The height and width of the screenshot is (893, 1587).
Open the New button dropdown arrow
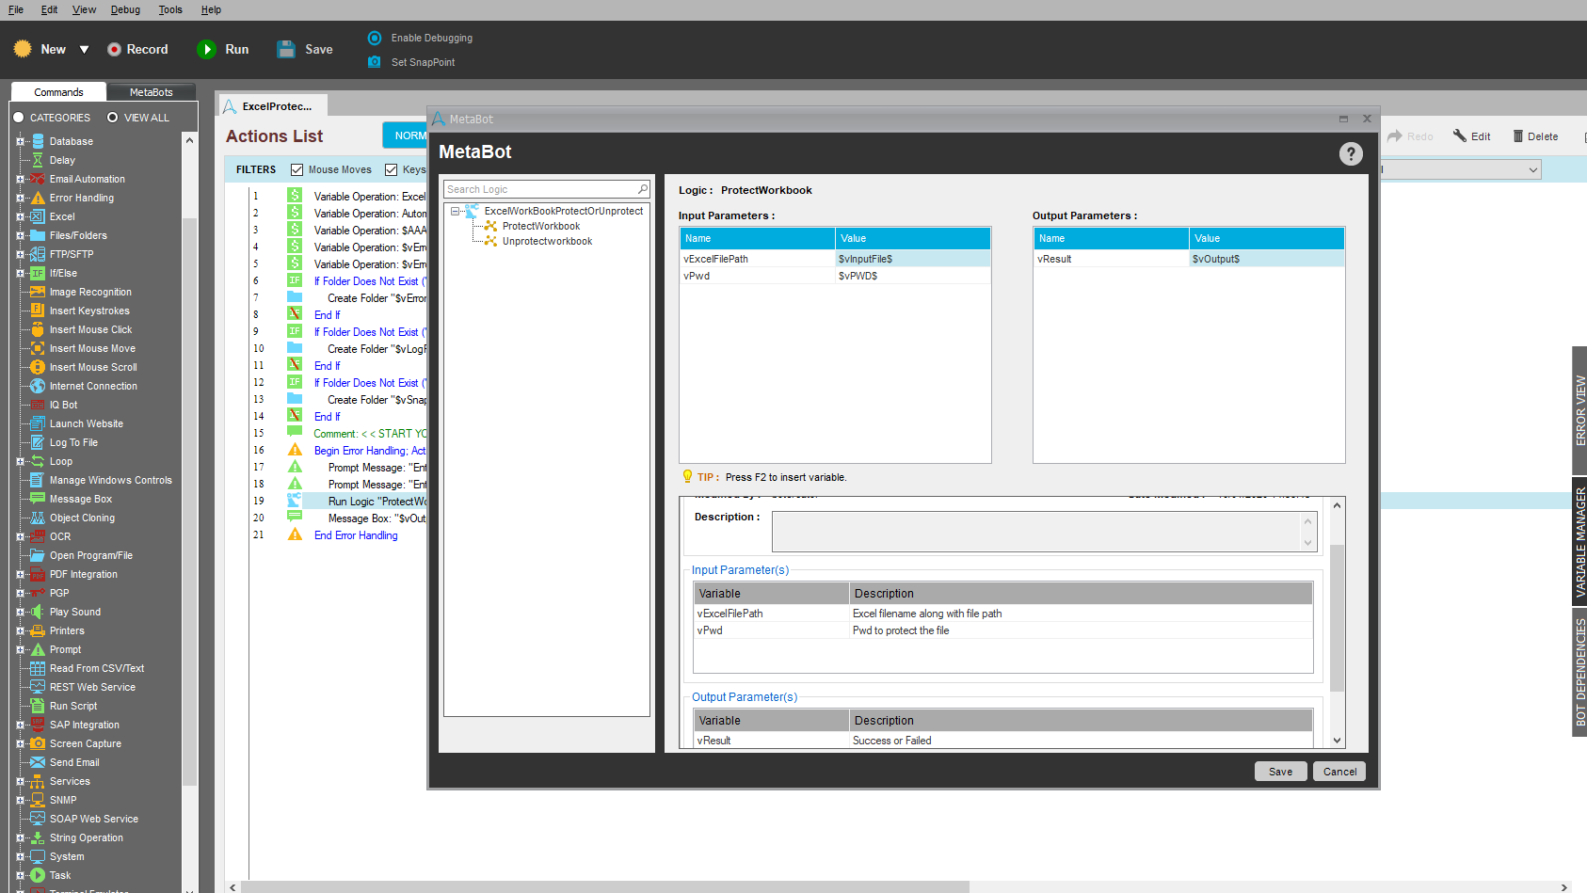(84, 50)
